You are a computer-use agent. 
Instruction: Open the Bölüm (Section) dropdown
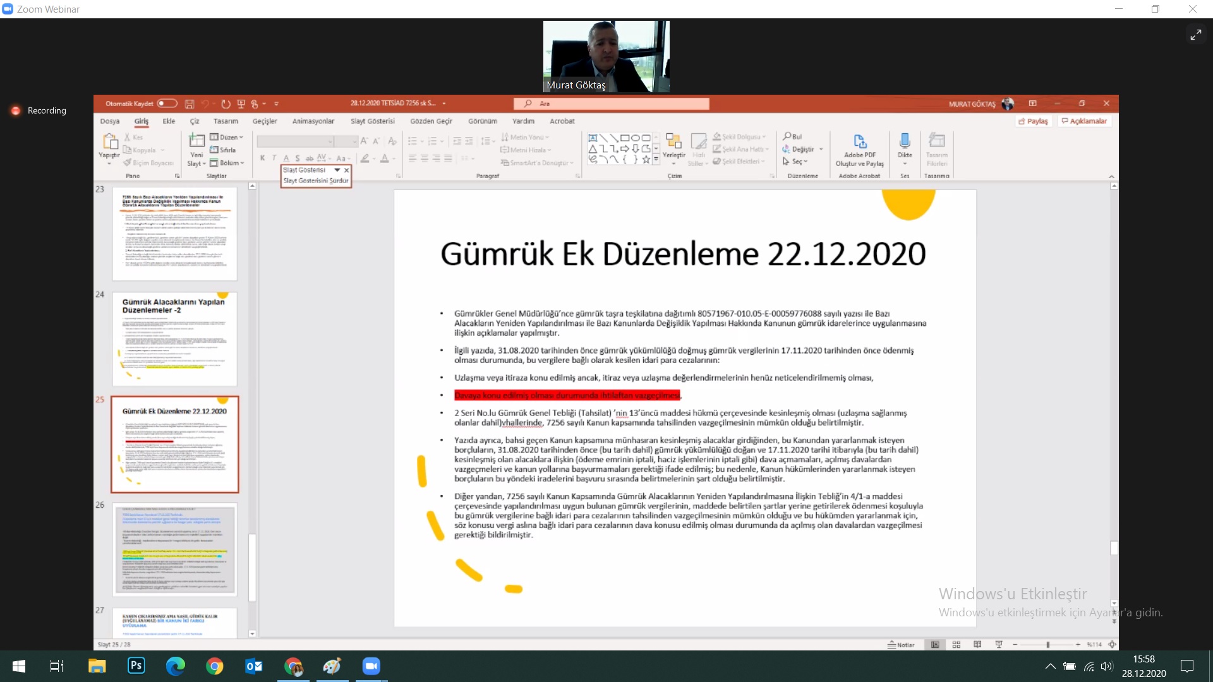point(227,163)
